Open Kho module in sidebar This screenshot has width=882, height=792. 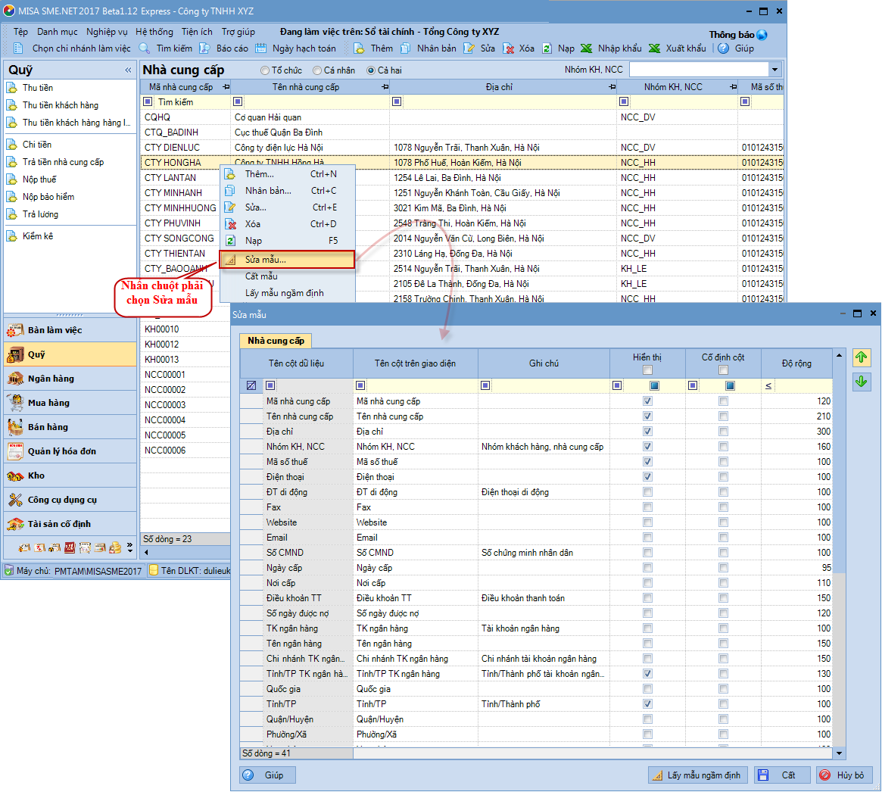tap(70, 476)
